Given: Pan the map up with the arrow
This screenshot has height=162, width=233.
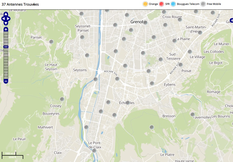Looking at the screenshot, I should coord(6,14).
